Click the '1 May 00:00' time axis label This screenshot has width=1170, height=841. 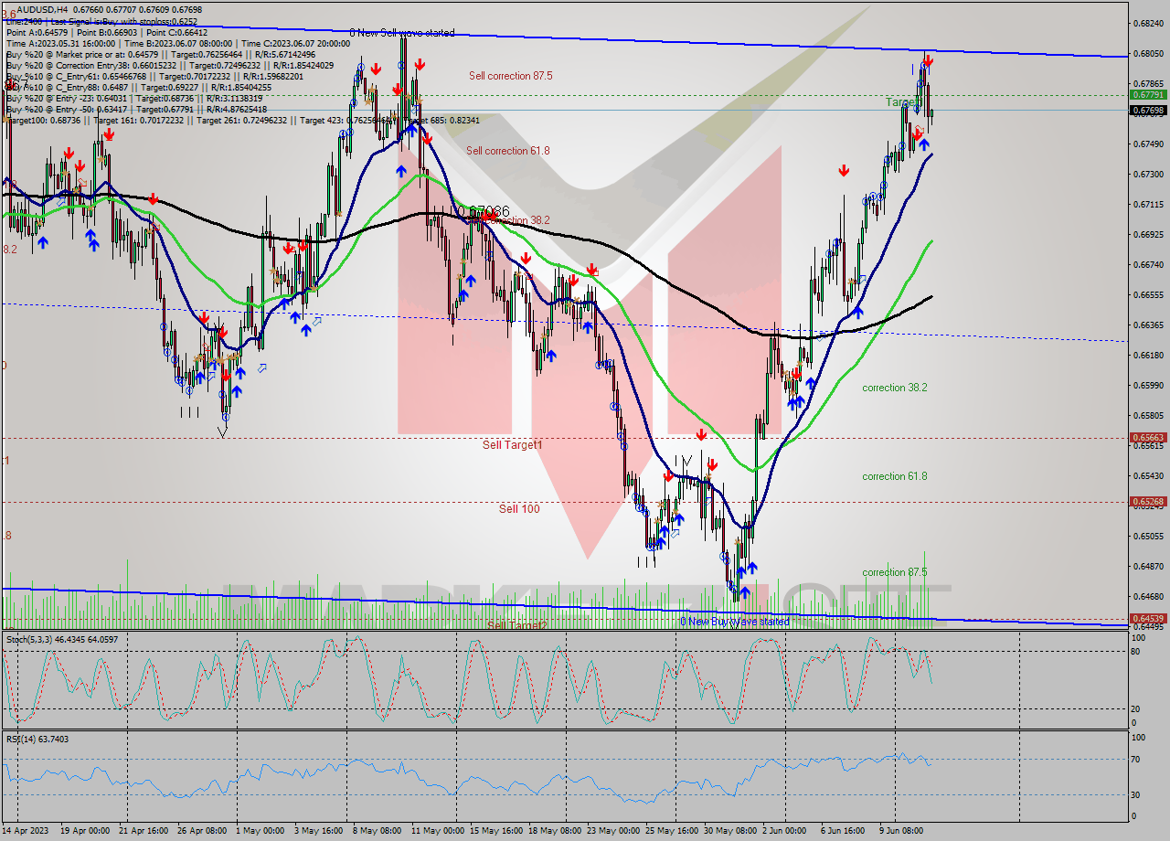(x=260, y=831)
